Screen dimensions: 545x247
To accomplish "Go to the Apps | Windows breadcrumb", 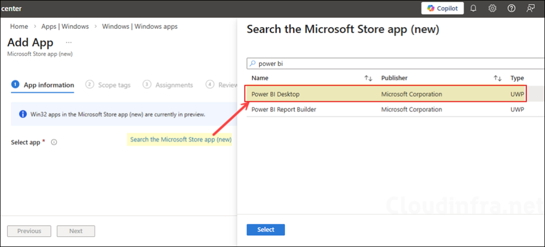I will [x=65, y=27].
